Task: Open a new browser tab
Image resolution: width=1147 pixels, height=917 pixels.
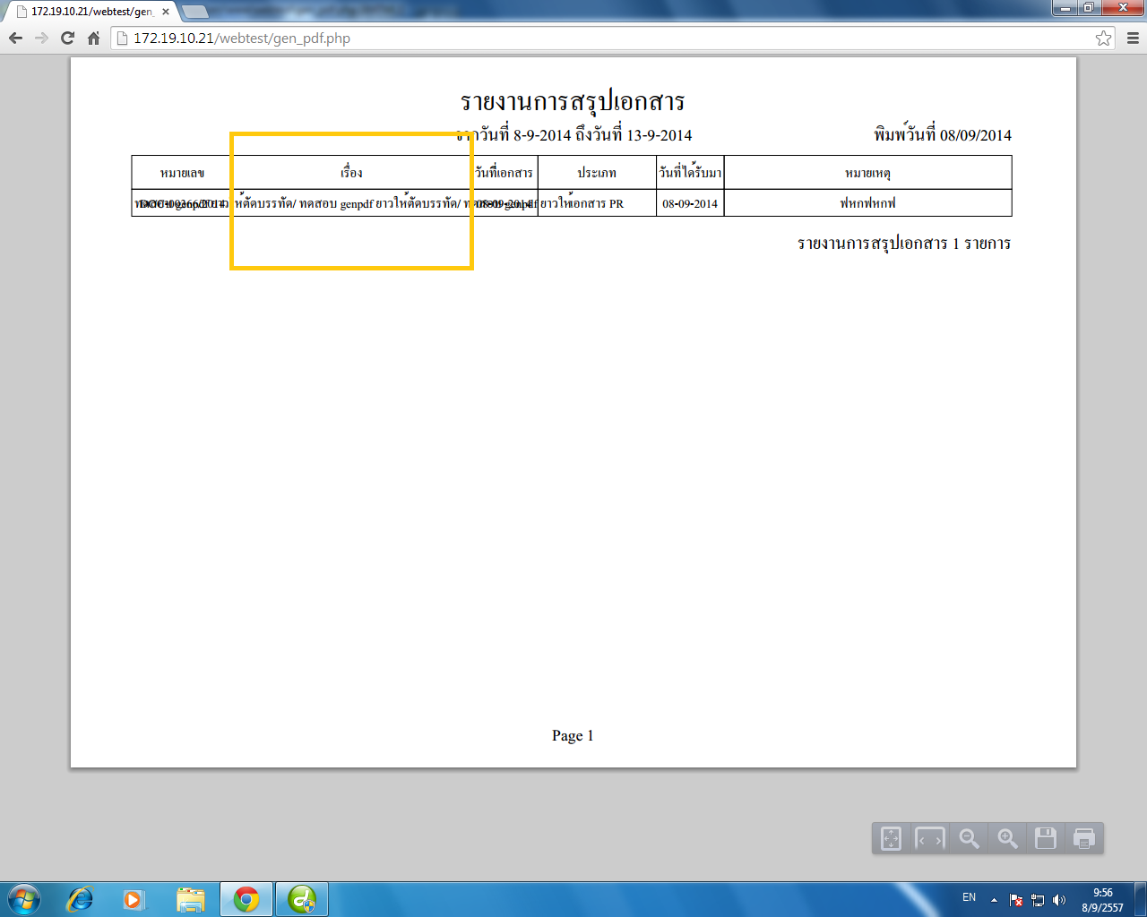Action: pyautogui.click(x=194, y=12)
